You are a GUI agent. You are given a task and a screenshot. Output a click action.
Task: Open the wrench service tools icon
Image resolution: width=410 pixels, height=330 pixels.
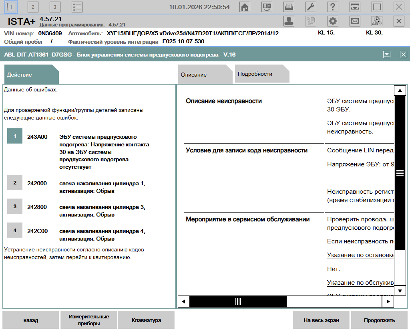[x=311, y=7]
